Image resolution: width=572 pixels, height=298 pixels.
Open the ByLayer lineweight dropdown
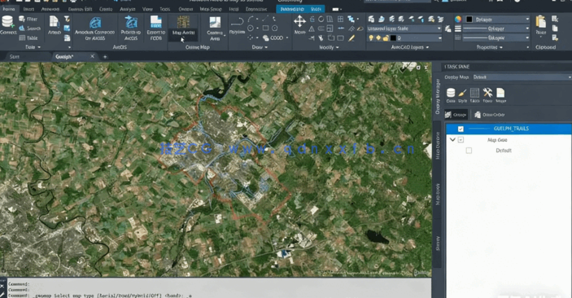point(496,28)
